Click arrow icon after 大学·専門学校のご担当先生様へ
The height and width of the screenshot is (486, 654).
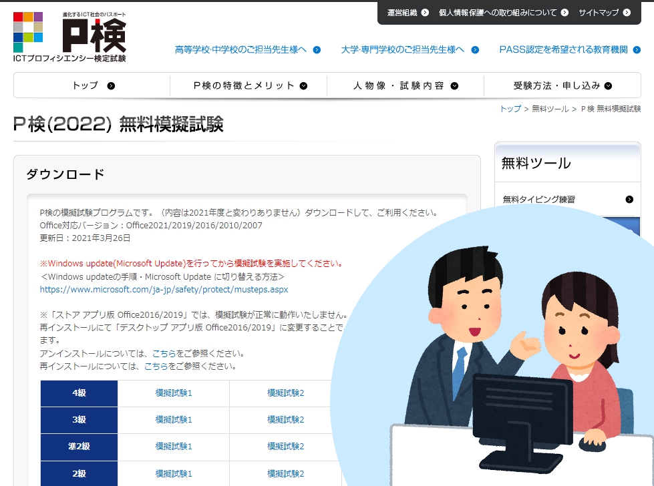pyautogui.click(x=475, y=49)
